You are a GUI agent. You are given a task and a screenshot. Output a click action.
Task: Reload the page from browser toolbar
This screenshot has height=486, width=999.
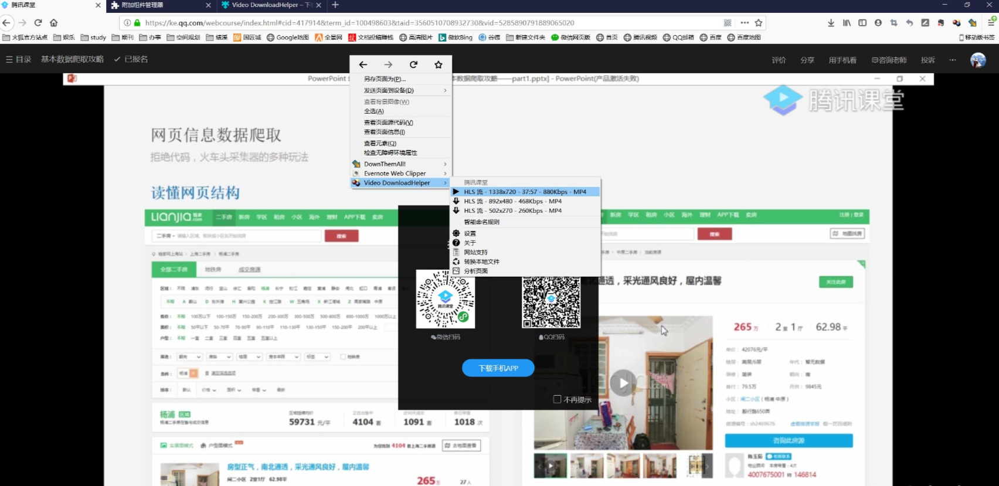point(38,23)
